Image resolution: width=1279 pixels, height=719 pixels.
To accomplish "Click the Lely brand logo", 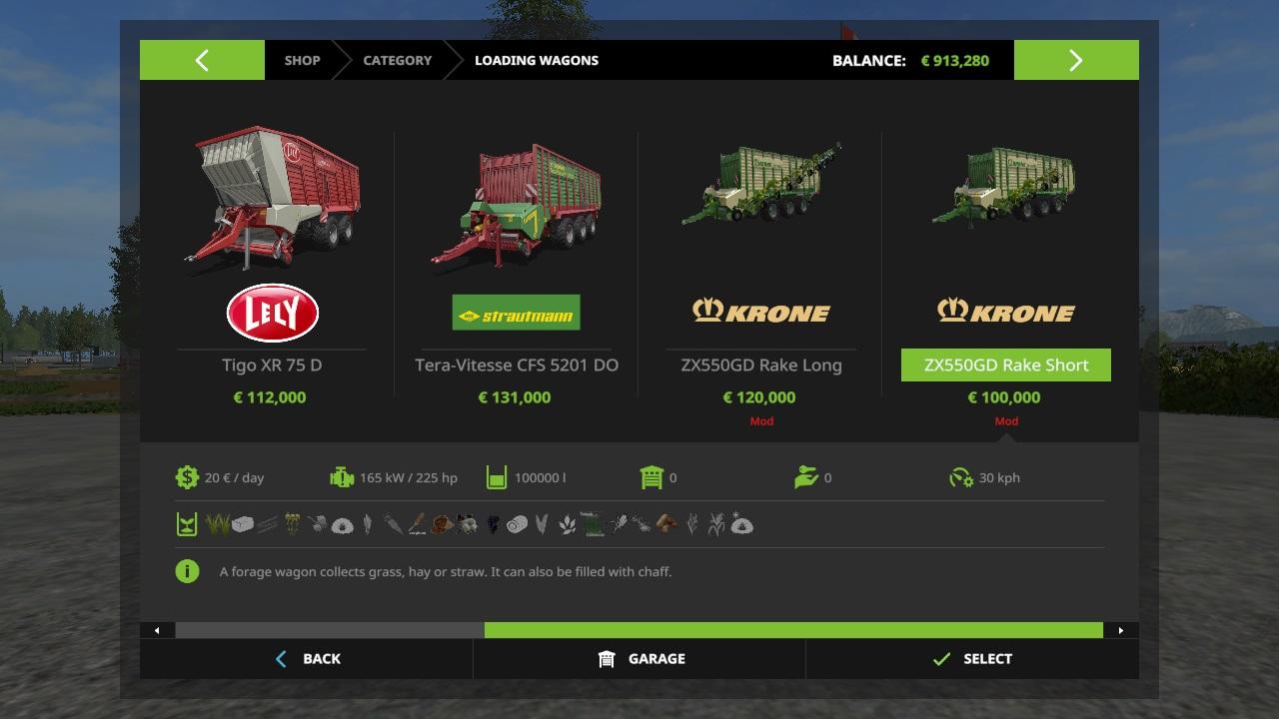I will tap(272, 313).
